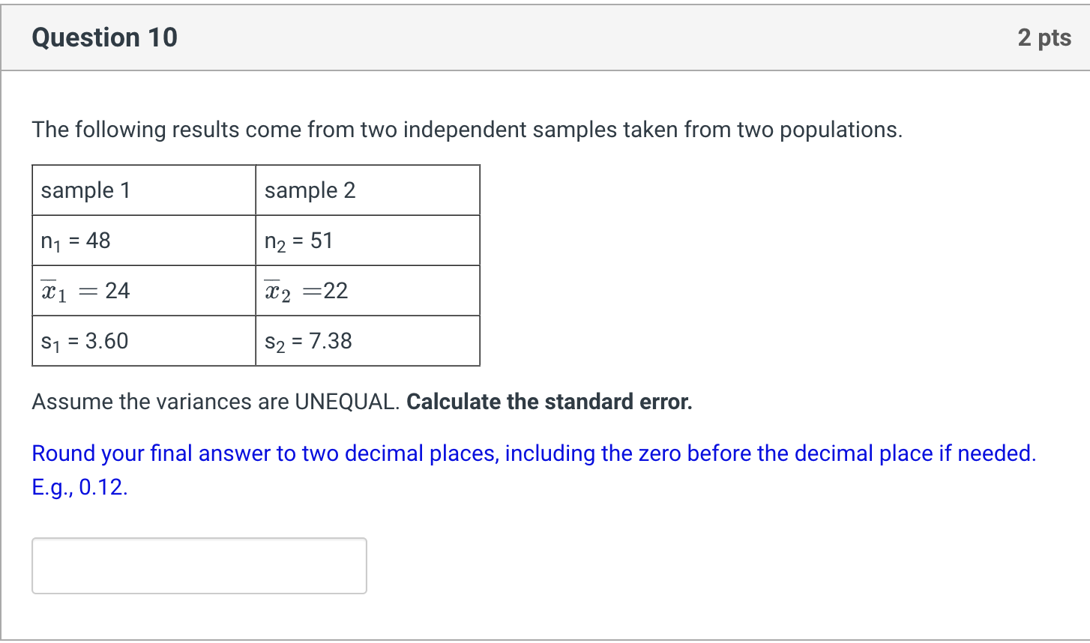This screenshot has height=643, width=1090.
Task: Click the n2 = 51 table cell
Action: (367, 241)
